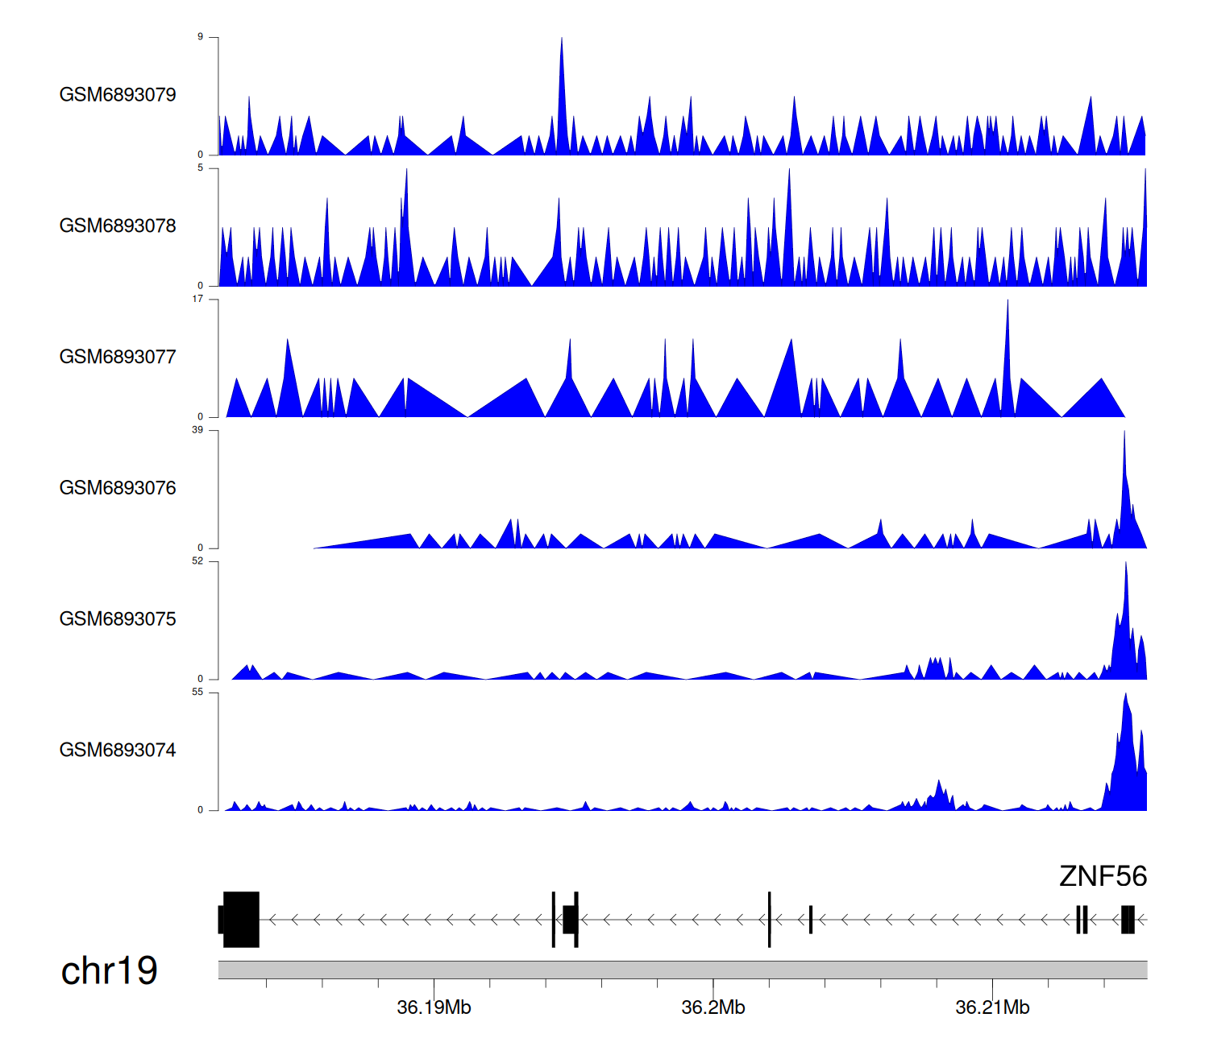Click the 36.2Mb axis label

[x=713, y=1008]
